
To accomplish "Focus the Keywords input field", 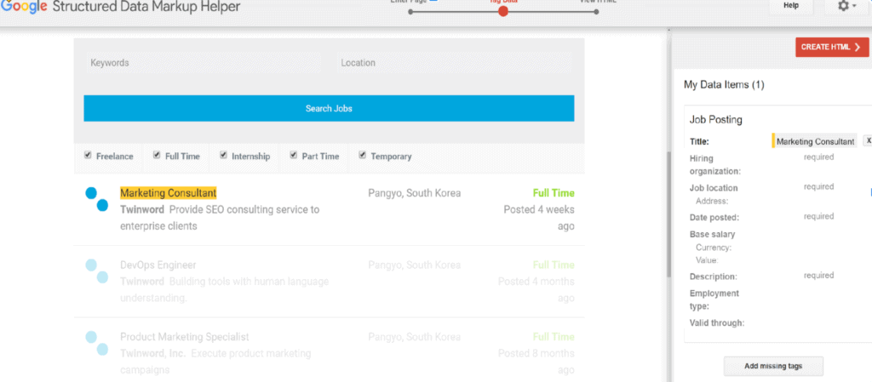I will coord(203,63).
